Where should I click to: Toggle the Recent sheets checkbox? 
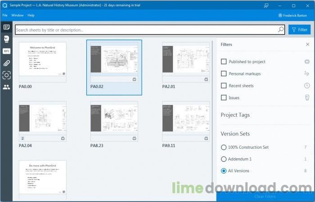[224, 86]
